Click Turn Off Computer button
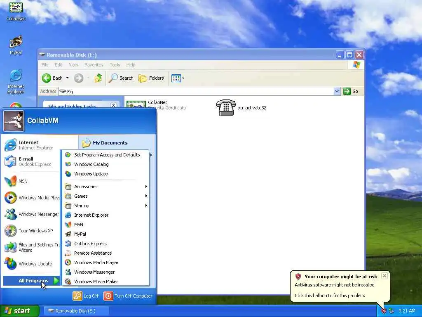422x317 pixels. pyautogui.click(x=128, y=296)
